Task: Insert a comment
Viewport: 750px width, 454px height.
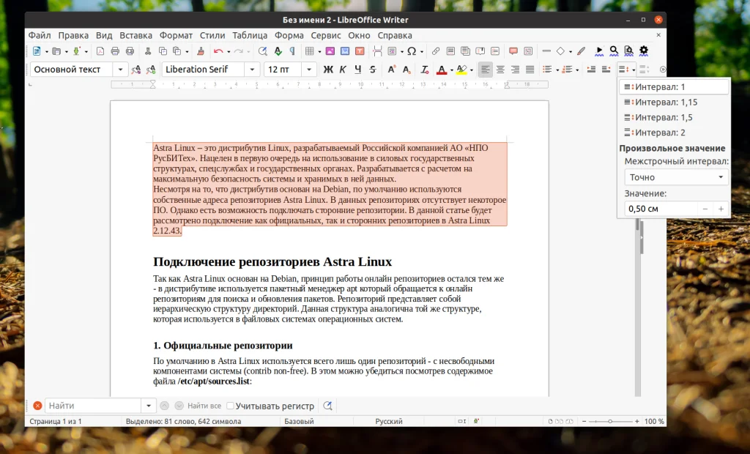Action: pyautogui.click(x=512, y=51)
